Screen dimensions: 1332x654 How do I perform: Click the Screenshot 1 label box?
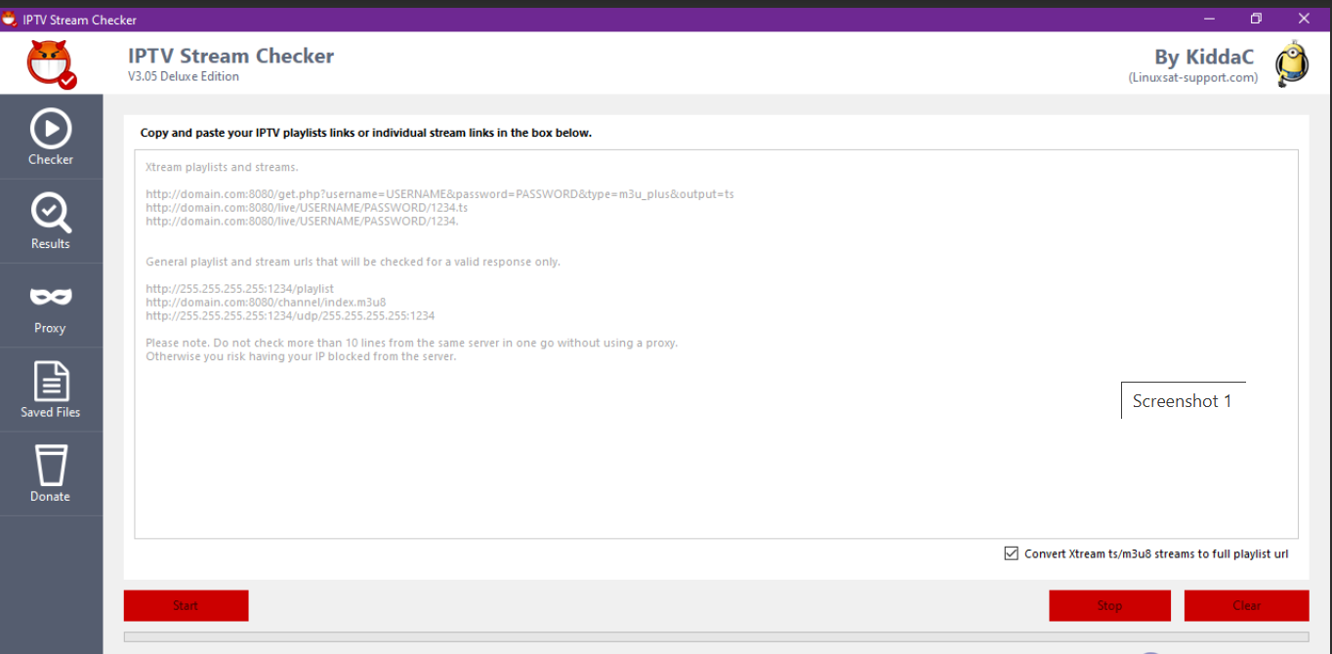point(1183,401)
